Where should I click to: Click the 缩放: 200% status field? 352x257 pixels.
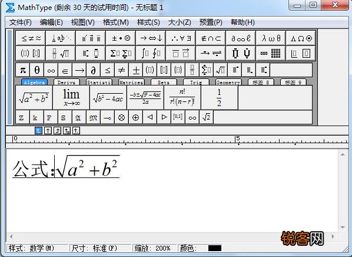point(154,248)
